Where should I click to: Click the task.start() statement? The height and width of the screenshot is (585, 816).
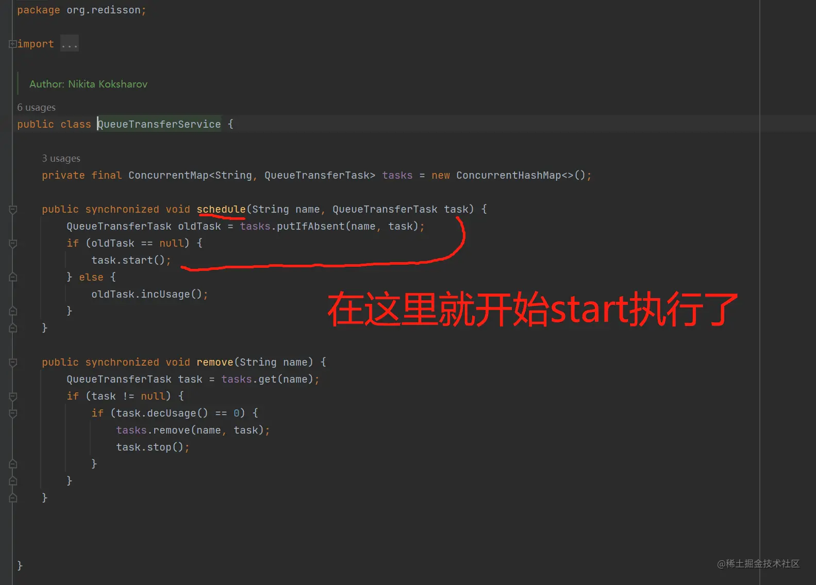point(131,260)
